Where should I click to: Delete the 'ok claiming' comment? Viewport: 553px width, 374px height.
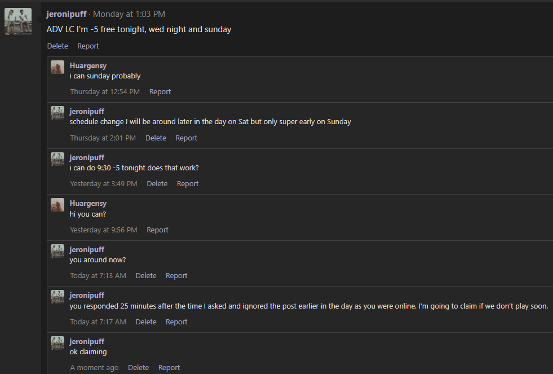(138, 368)
